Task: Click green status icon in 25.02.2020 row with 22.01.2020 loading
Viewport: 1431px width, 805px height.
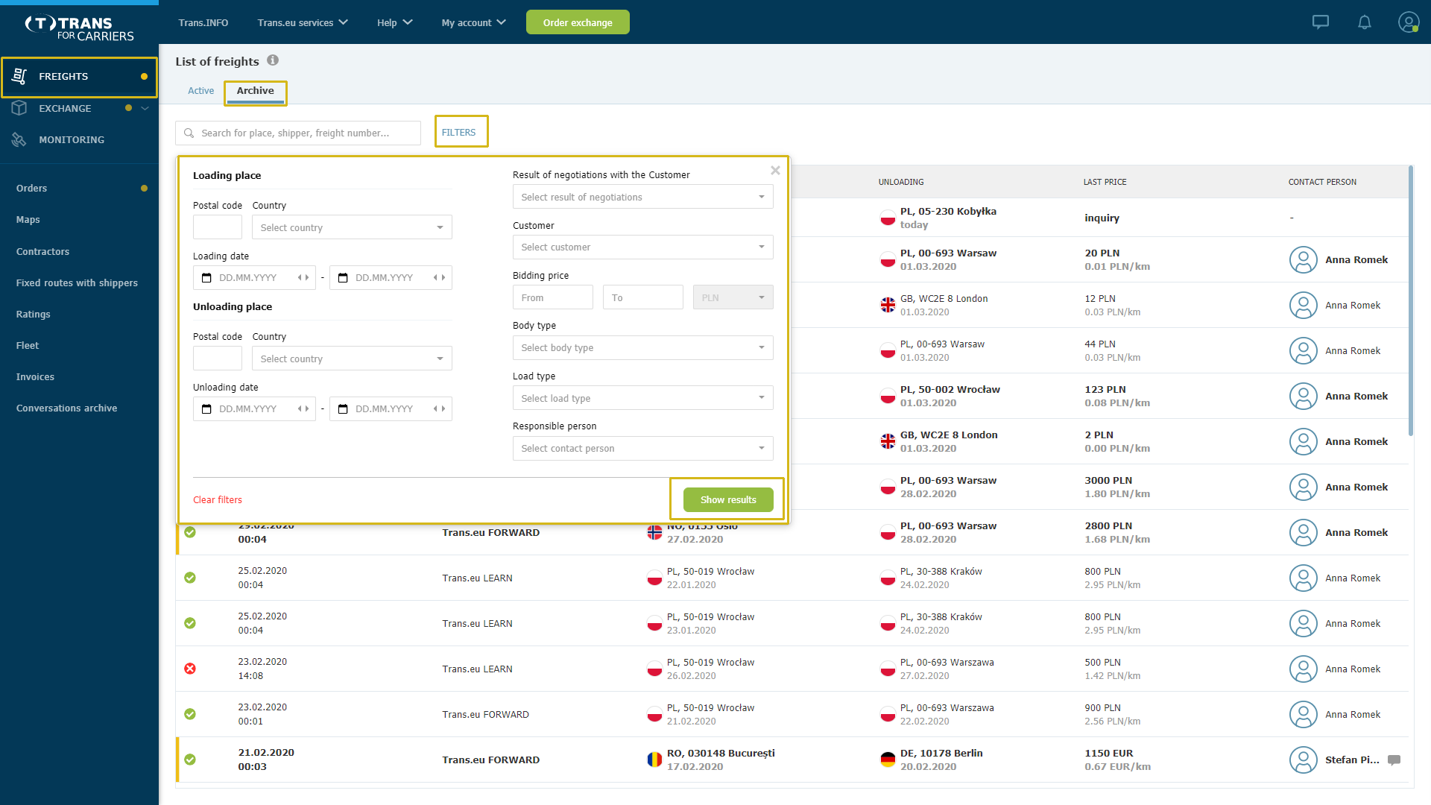Action: click(190, 578)
